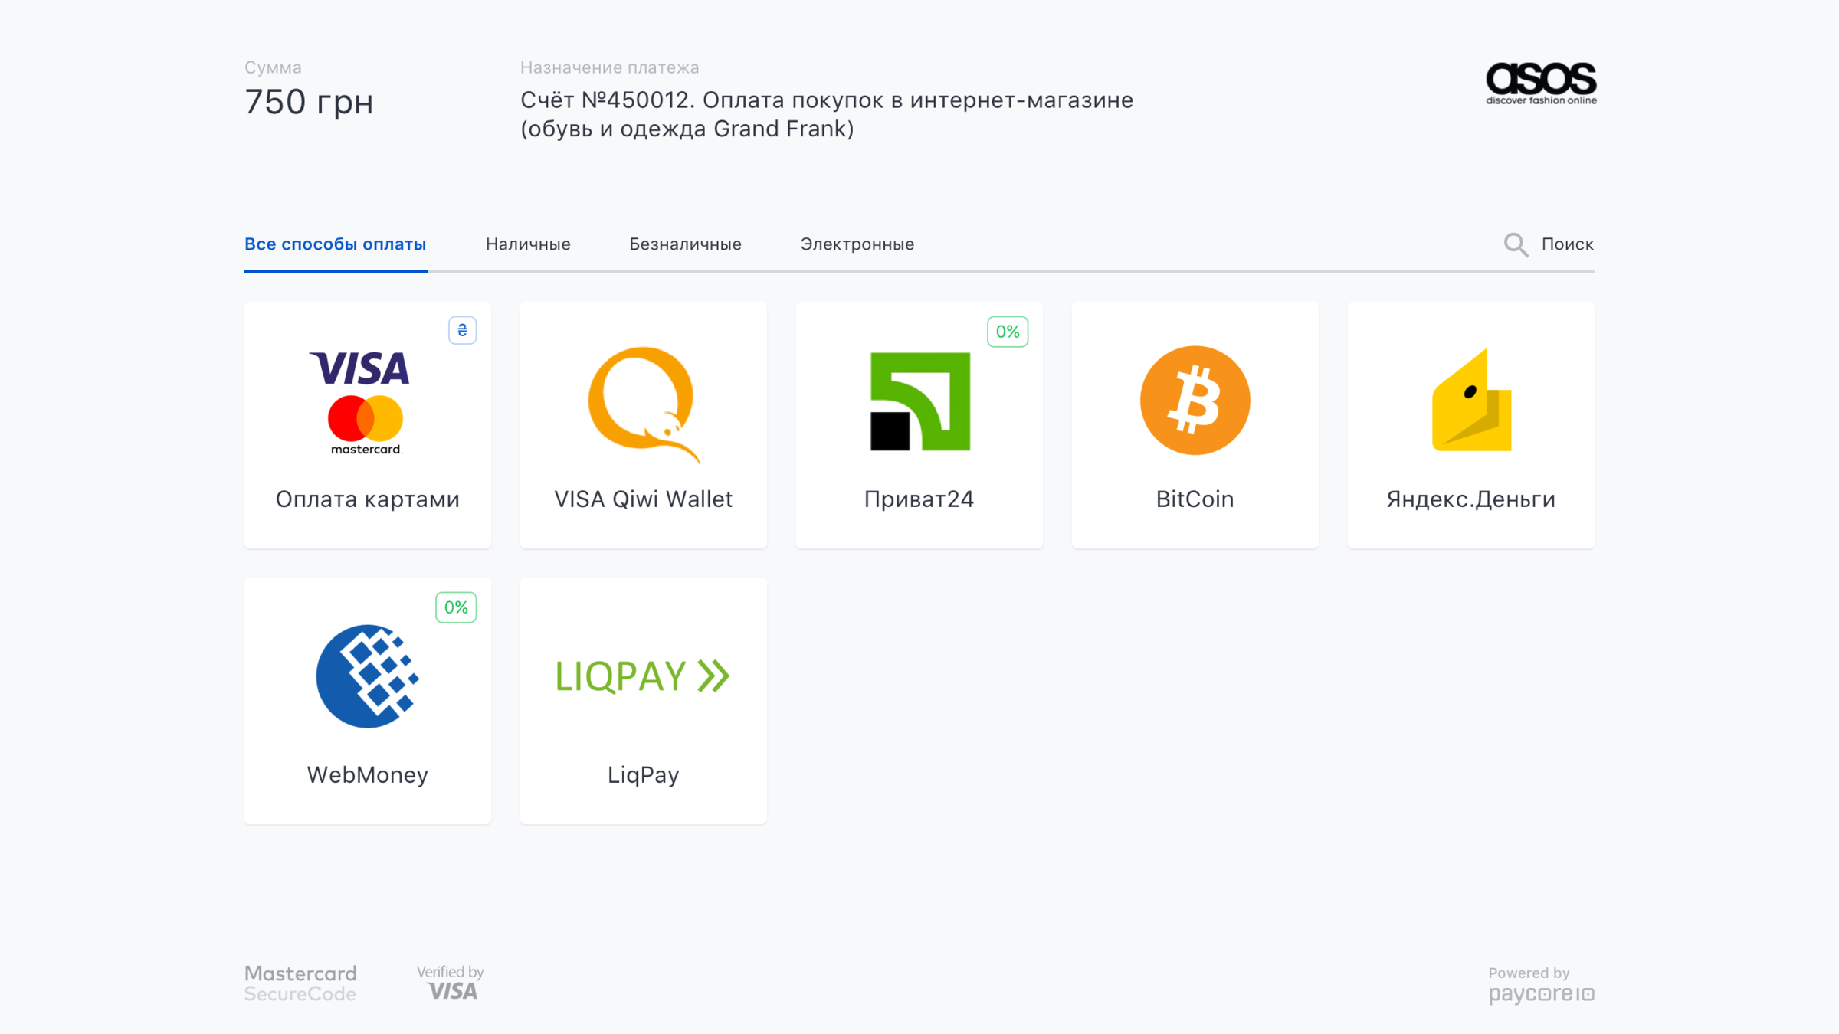Select the green LIQPAY logo
1839x1034 pixels.
click(x=642, y=676)
